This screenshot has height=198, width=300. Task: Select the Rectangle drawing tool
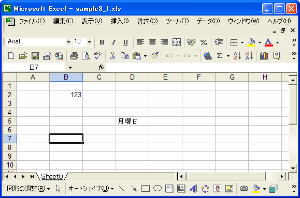click(146, 189)
